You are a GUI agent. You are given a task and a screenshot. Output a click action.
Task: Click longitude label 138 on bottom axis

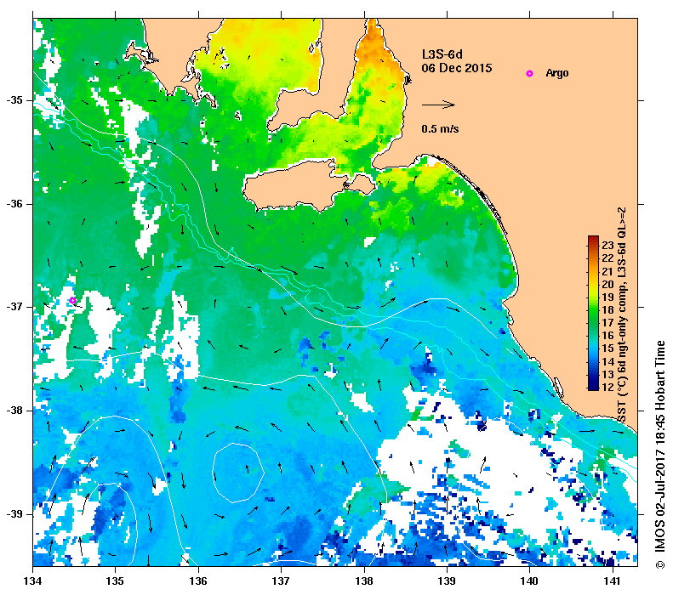(x=364, y=581)
